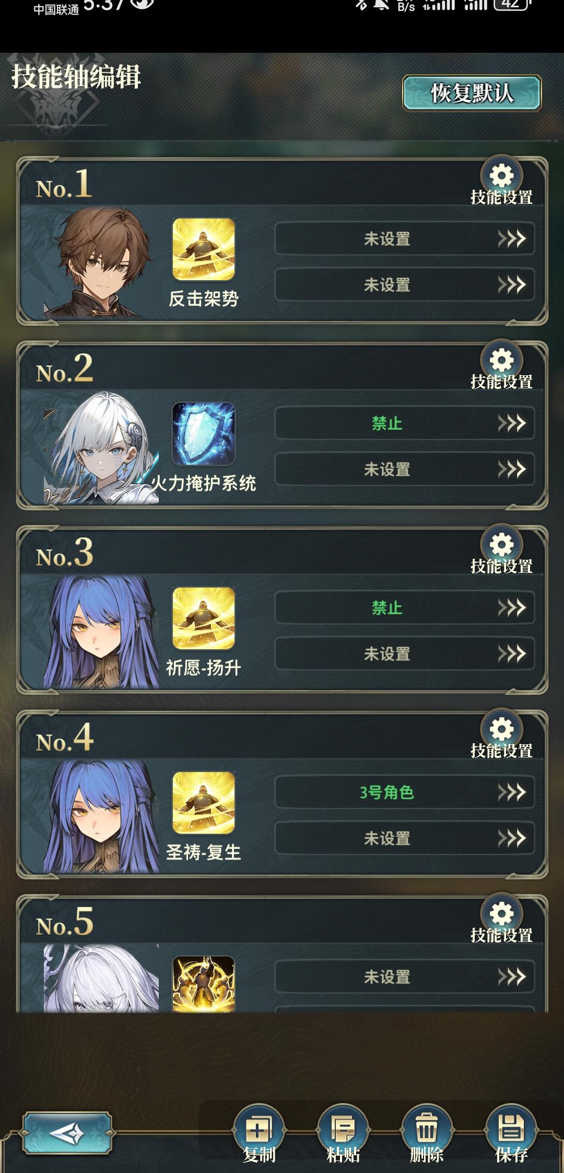Image resolution: width=564 pixels, height=1173 pixels.
Task: Expand first 未设置 option in No.1
Action: tap(405, 239)
